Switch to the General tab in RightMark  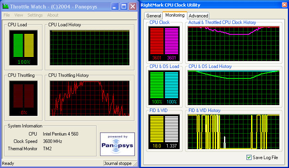[x=153, y=16]
